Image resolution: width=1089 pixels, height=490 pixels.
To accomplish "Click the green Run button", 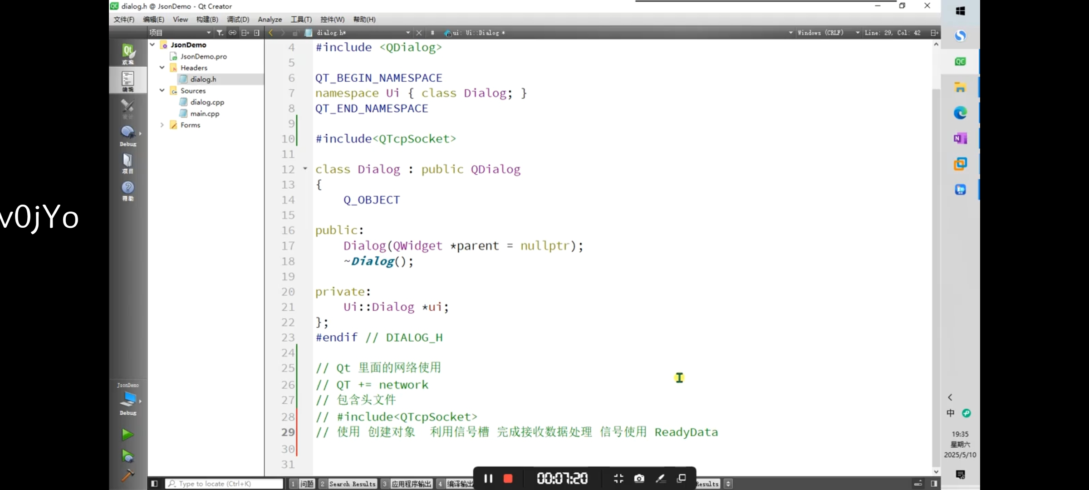I will [x=128, y=435].
